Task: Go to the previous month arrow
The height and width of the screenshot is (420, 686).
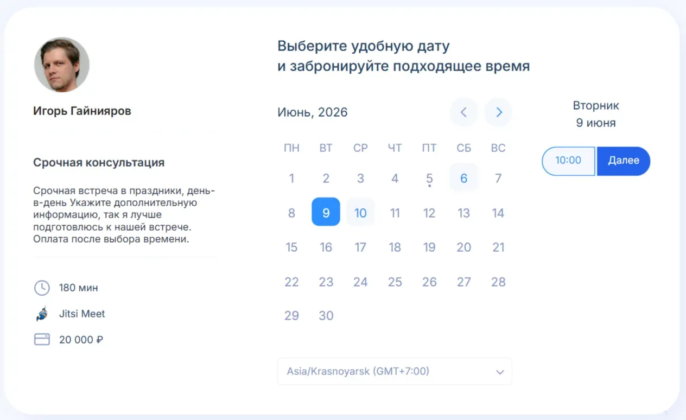Action: tap(463, 112)
